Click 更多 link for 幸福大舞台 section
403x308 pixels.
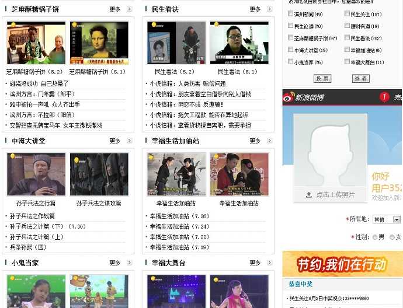(255, 262)
